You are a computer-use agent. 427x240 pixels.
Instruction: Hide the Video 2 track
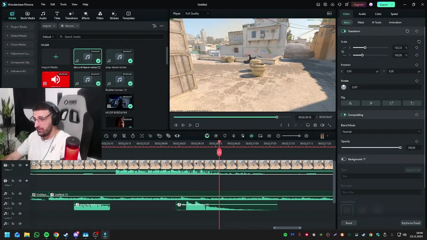click(x=27, y=165)
